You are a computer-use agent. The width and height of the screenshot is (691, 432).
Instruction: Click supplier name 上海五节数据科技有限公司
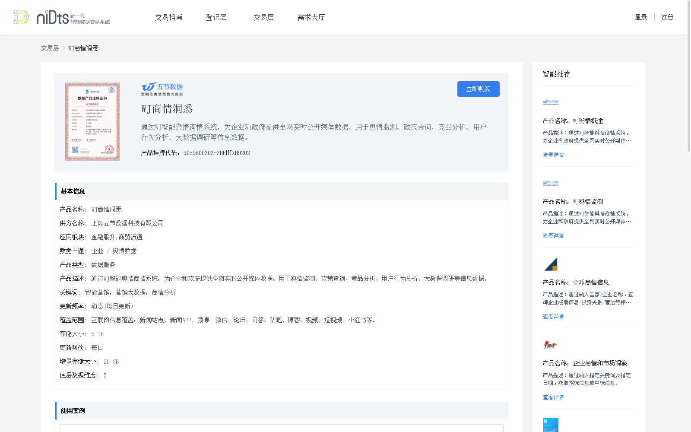(127, 223)
